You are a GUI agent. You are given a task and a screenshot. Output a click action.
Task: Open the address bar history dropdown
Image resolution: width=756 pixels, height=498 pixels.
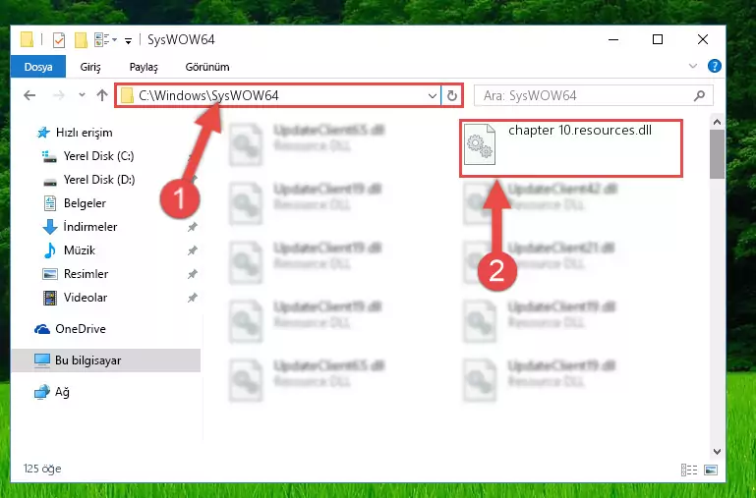432,96
